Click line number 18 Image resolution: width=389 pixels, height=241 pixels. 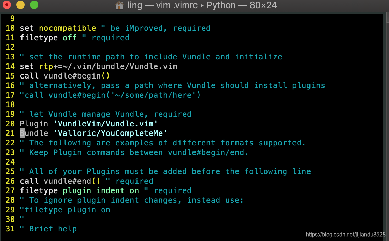(x=10, y=104)
